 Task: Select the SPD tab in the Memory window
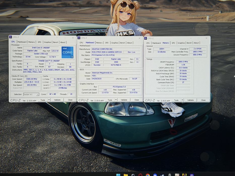[173, 43]
